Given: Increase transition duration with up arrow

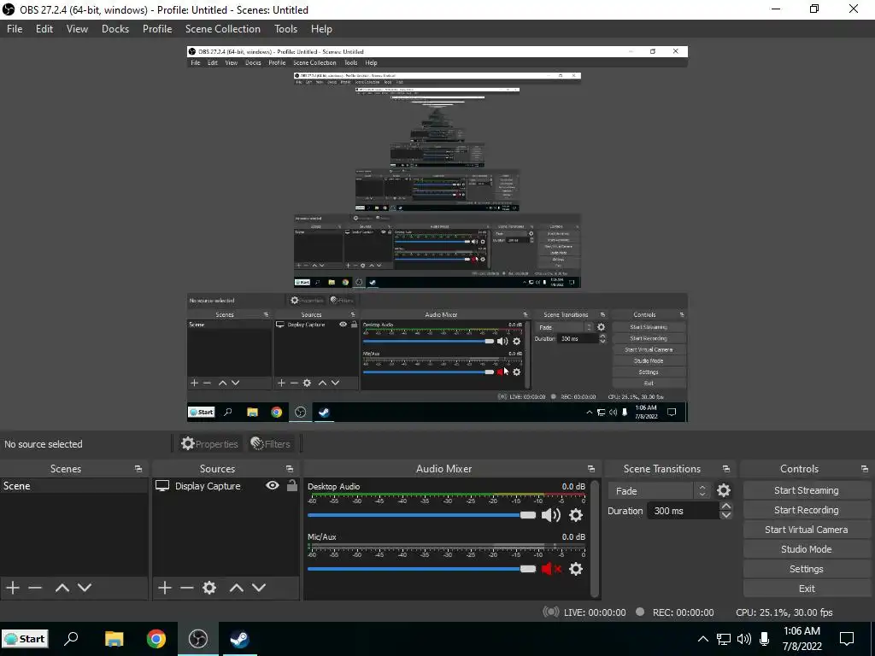Looking at the screenshot, I should pos(726,506).
